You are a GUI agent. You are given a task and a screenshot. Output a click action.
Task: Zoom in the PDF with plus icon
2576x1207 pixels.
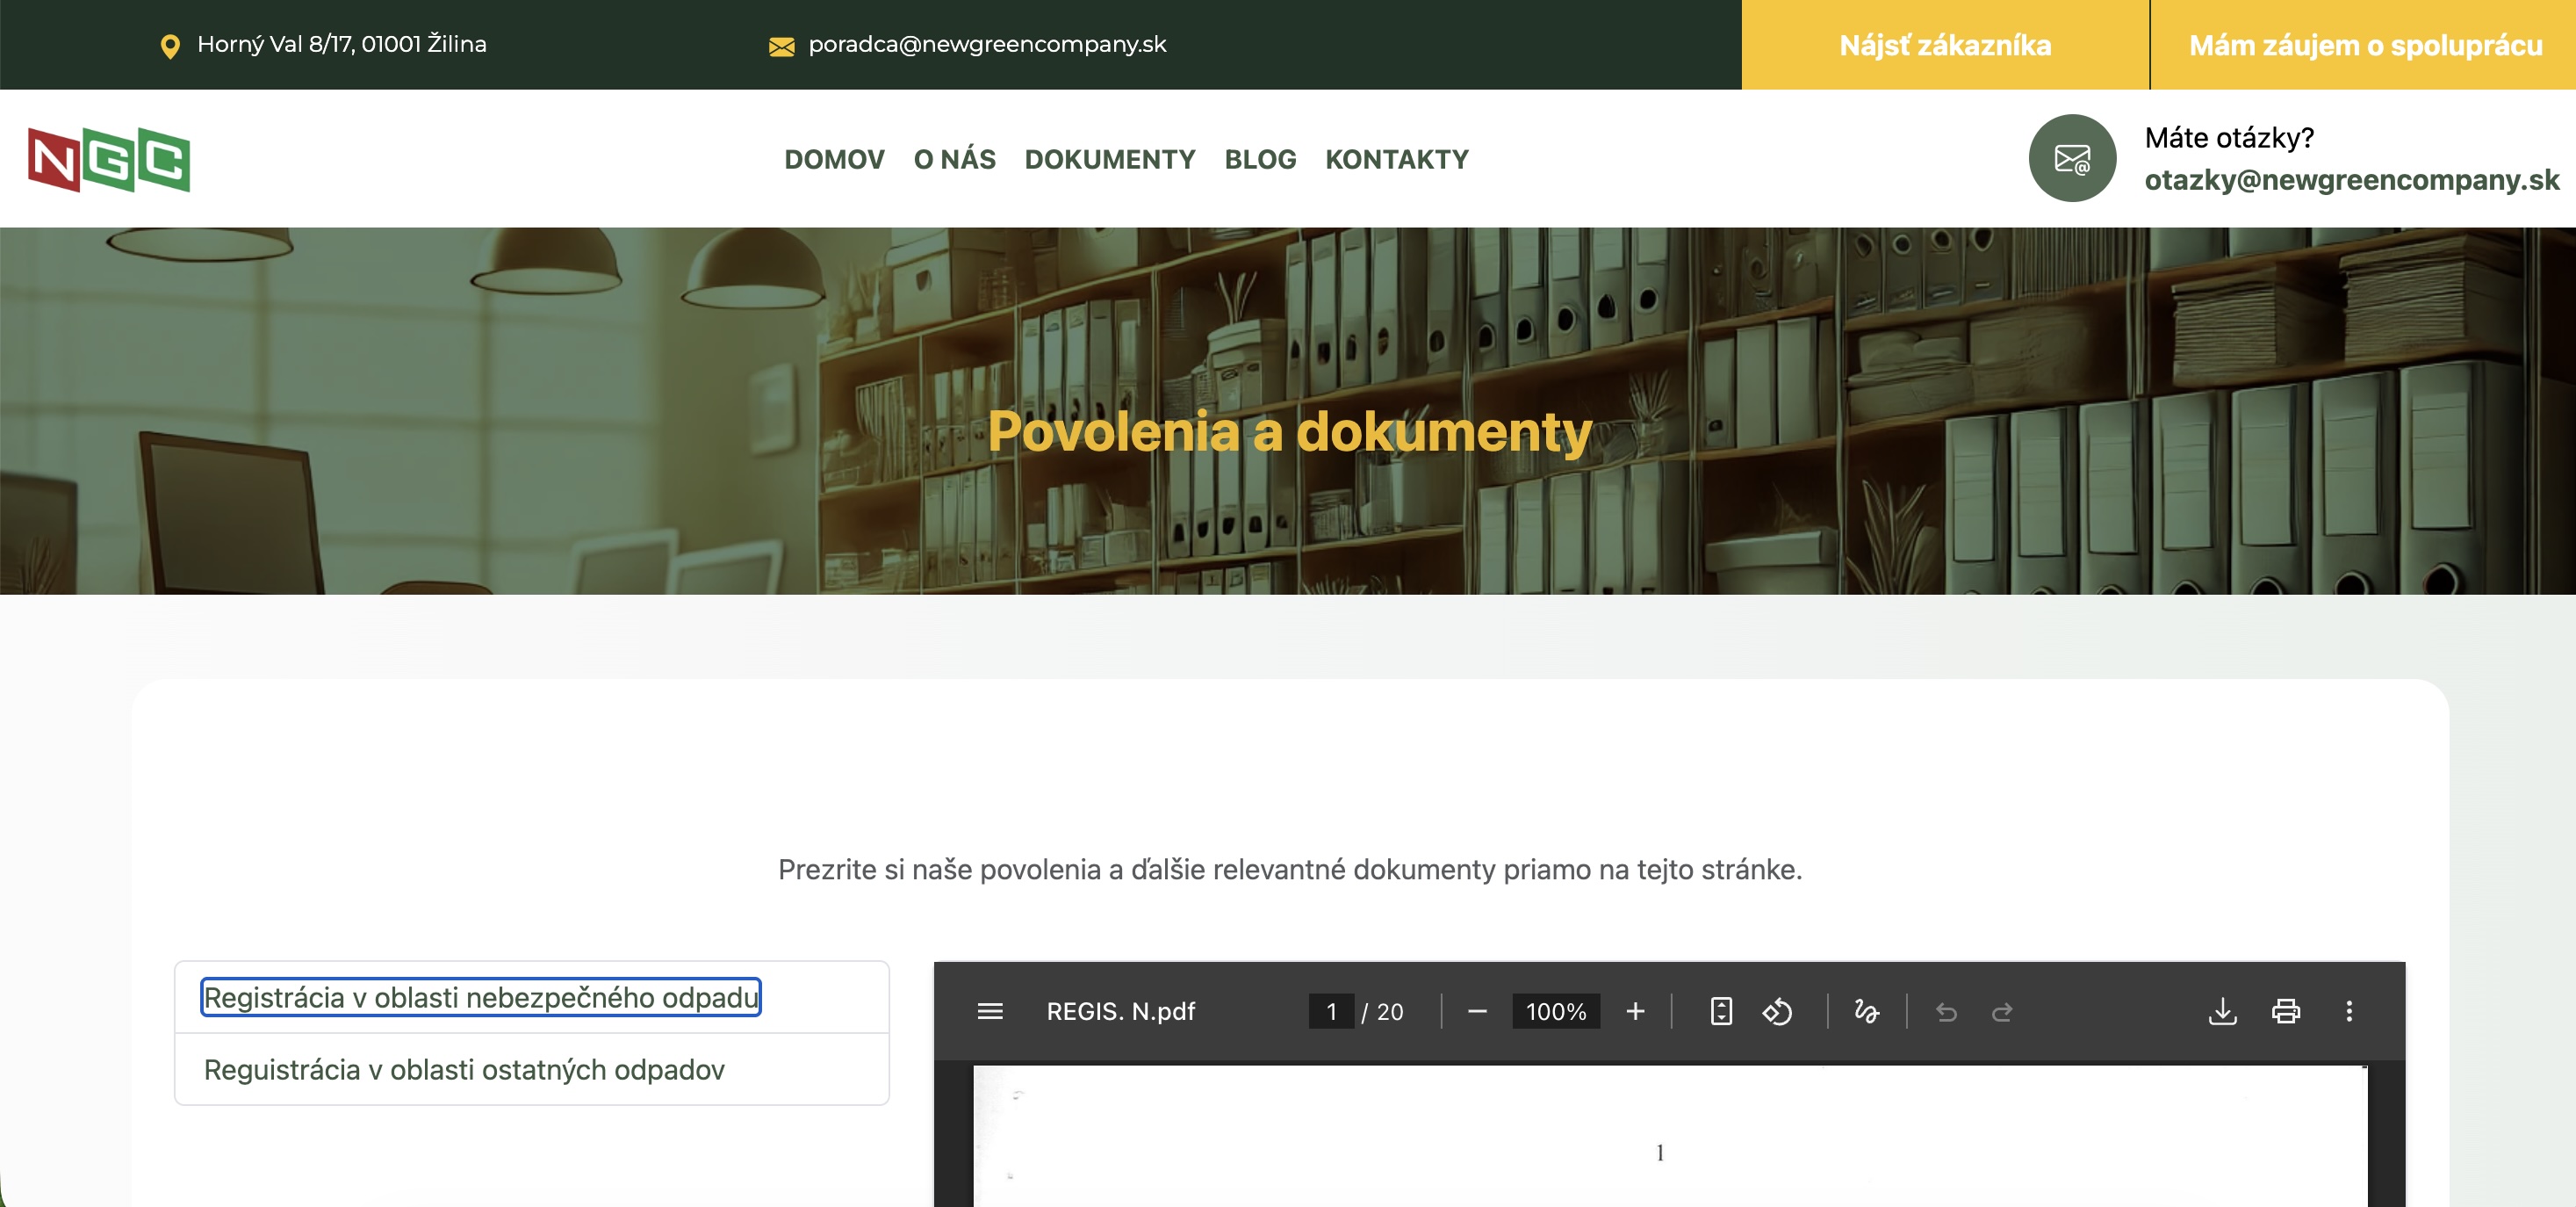[1635, 1011]
